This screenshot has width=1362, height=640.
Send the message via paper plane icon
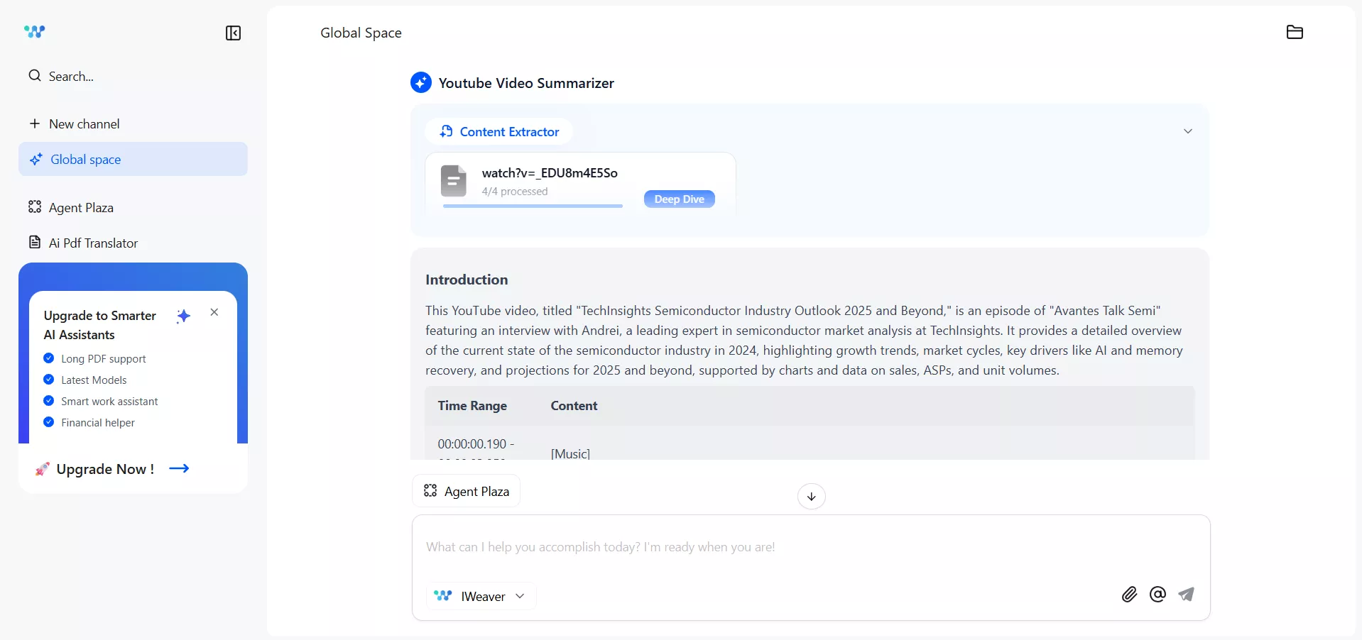[x=1187, y=595]
